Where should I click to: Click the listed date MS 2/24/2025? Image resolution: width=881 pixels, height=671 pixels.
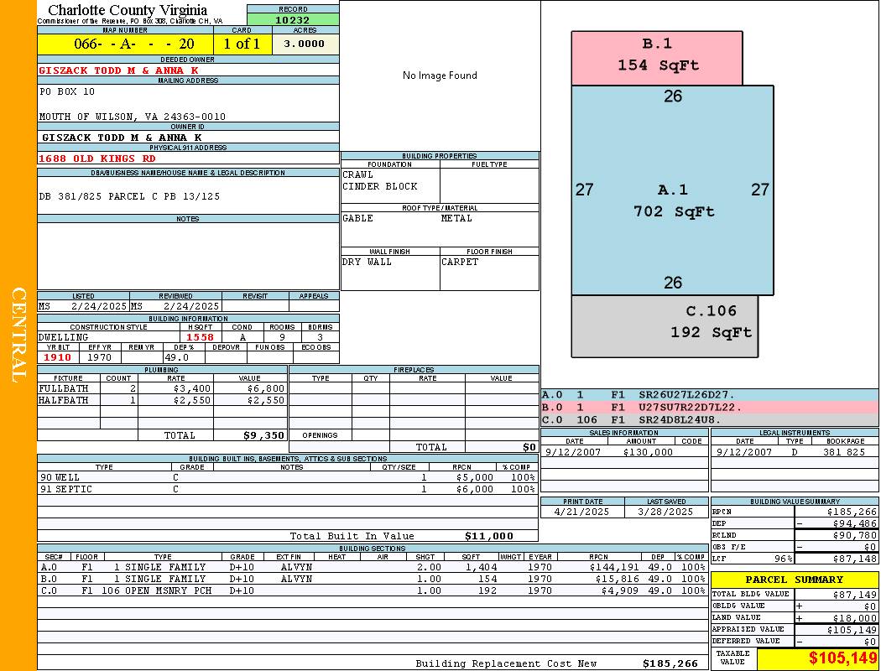(x=82, y=307)
